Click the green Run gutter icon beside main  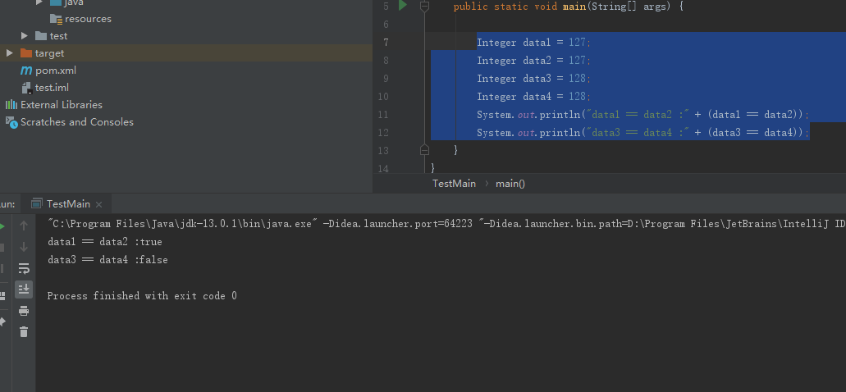[x=403, y=6]
